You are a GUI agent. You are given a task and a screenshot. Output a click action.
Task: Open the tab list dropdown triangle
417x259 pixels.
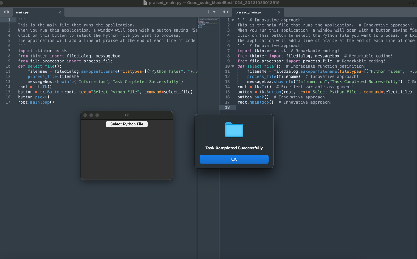point(214,12)
